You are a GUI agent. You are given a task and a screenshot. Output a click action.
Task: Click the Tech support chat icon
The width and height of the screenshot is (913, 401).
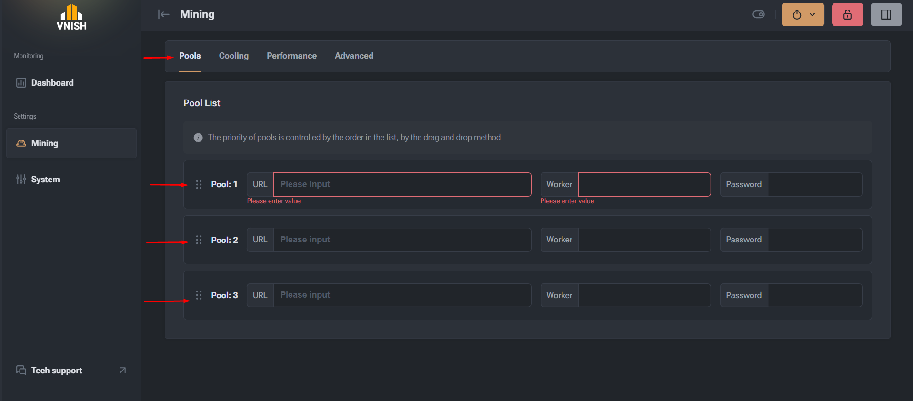pos(21,370)
